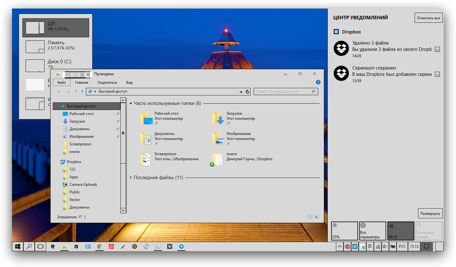Click down arrow of navigation pane scrollbar

pyautogui.click(x=123, y=210)
